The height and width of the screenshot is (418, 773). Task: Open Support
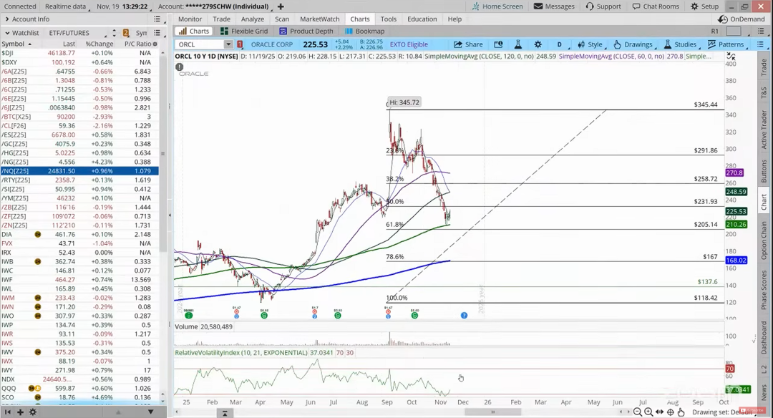click(603, 6)
